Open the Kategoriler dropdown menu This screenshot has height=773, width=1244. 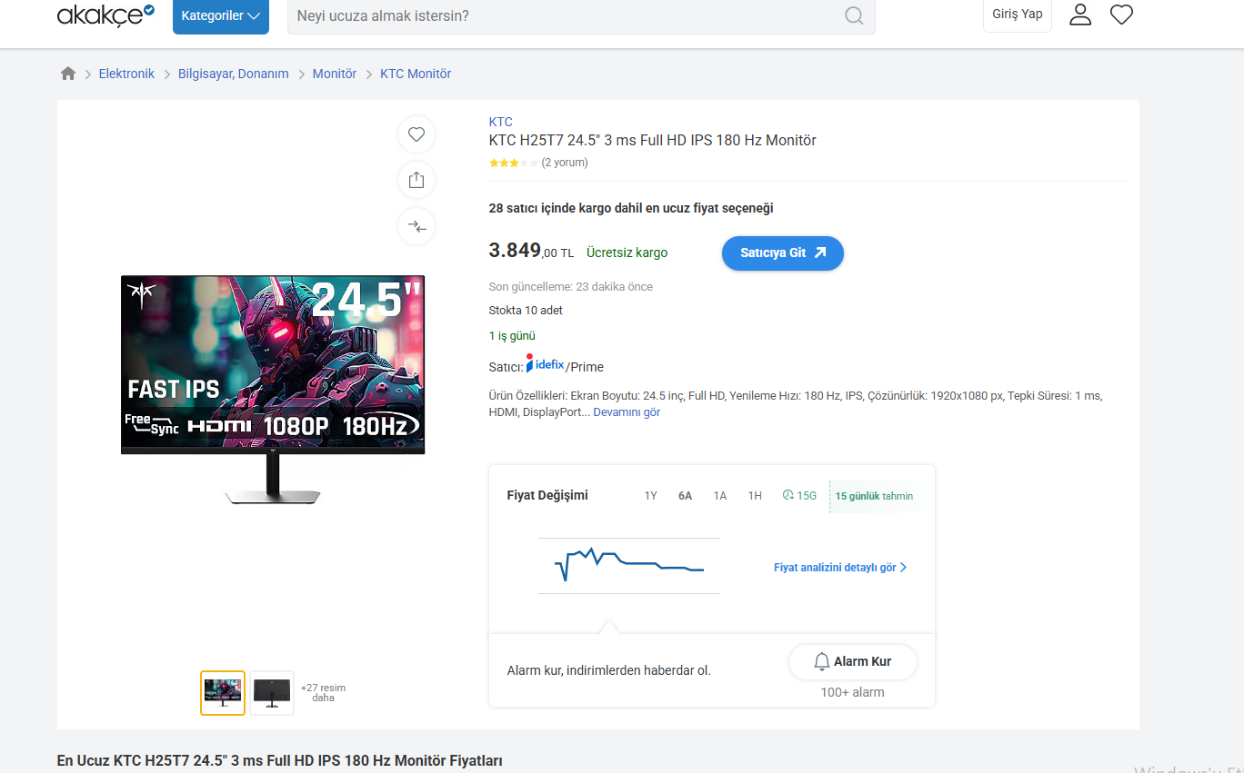pyautogui.click(x=221, y=16)
